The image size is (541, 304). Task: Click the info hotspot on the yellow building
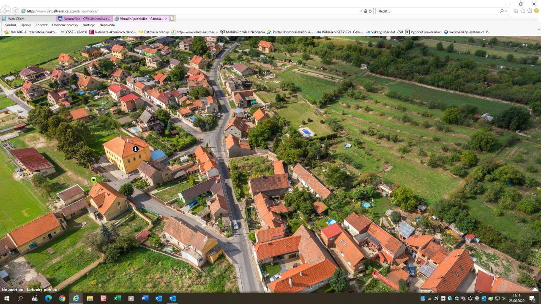coord(135,149)
